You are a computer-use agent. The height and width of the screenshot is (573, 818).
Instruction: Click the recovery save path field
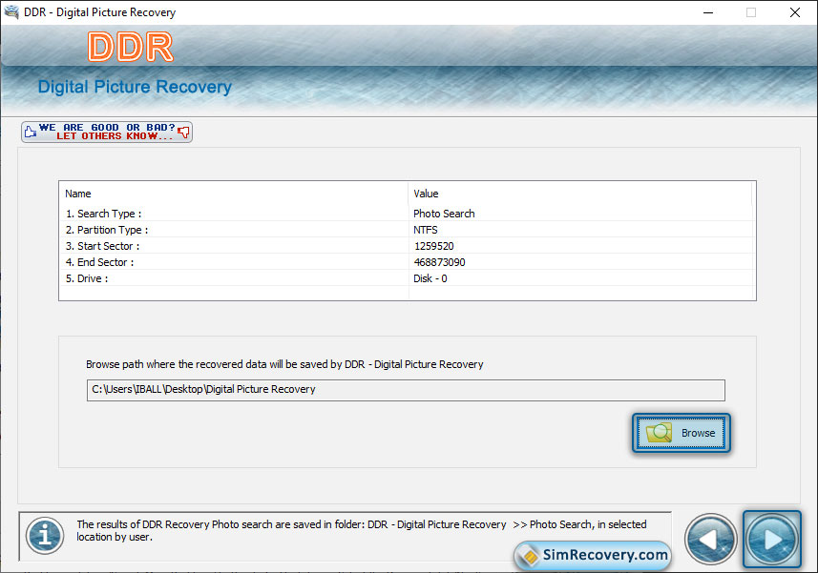click(406, 390)
